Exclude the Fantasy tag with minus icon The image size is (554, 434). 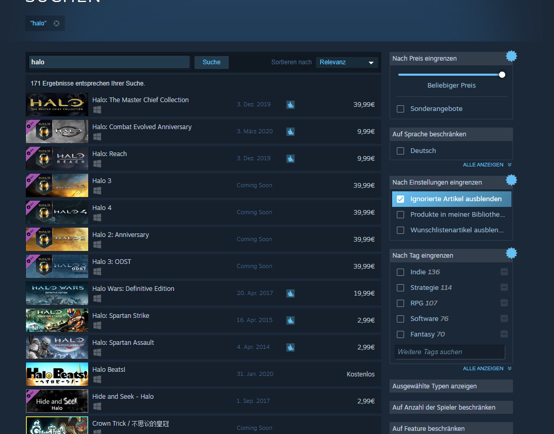pyautogui.click(x=504, y=334)
